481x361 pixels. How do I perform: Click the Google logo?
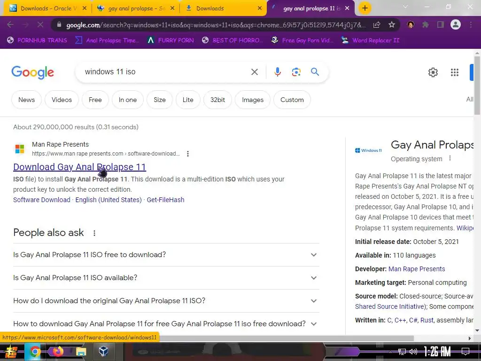(x=33, y=72)
